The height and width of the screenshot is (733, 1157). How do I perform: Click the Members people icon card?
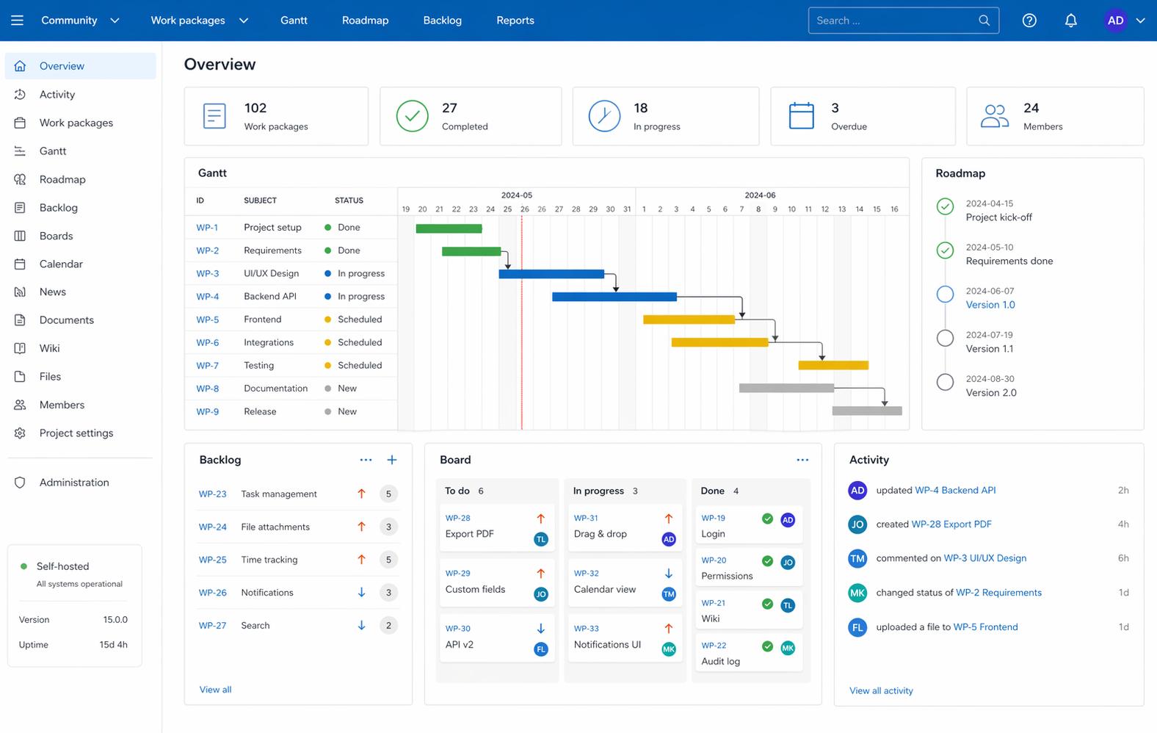[995, 116]
